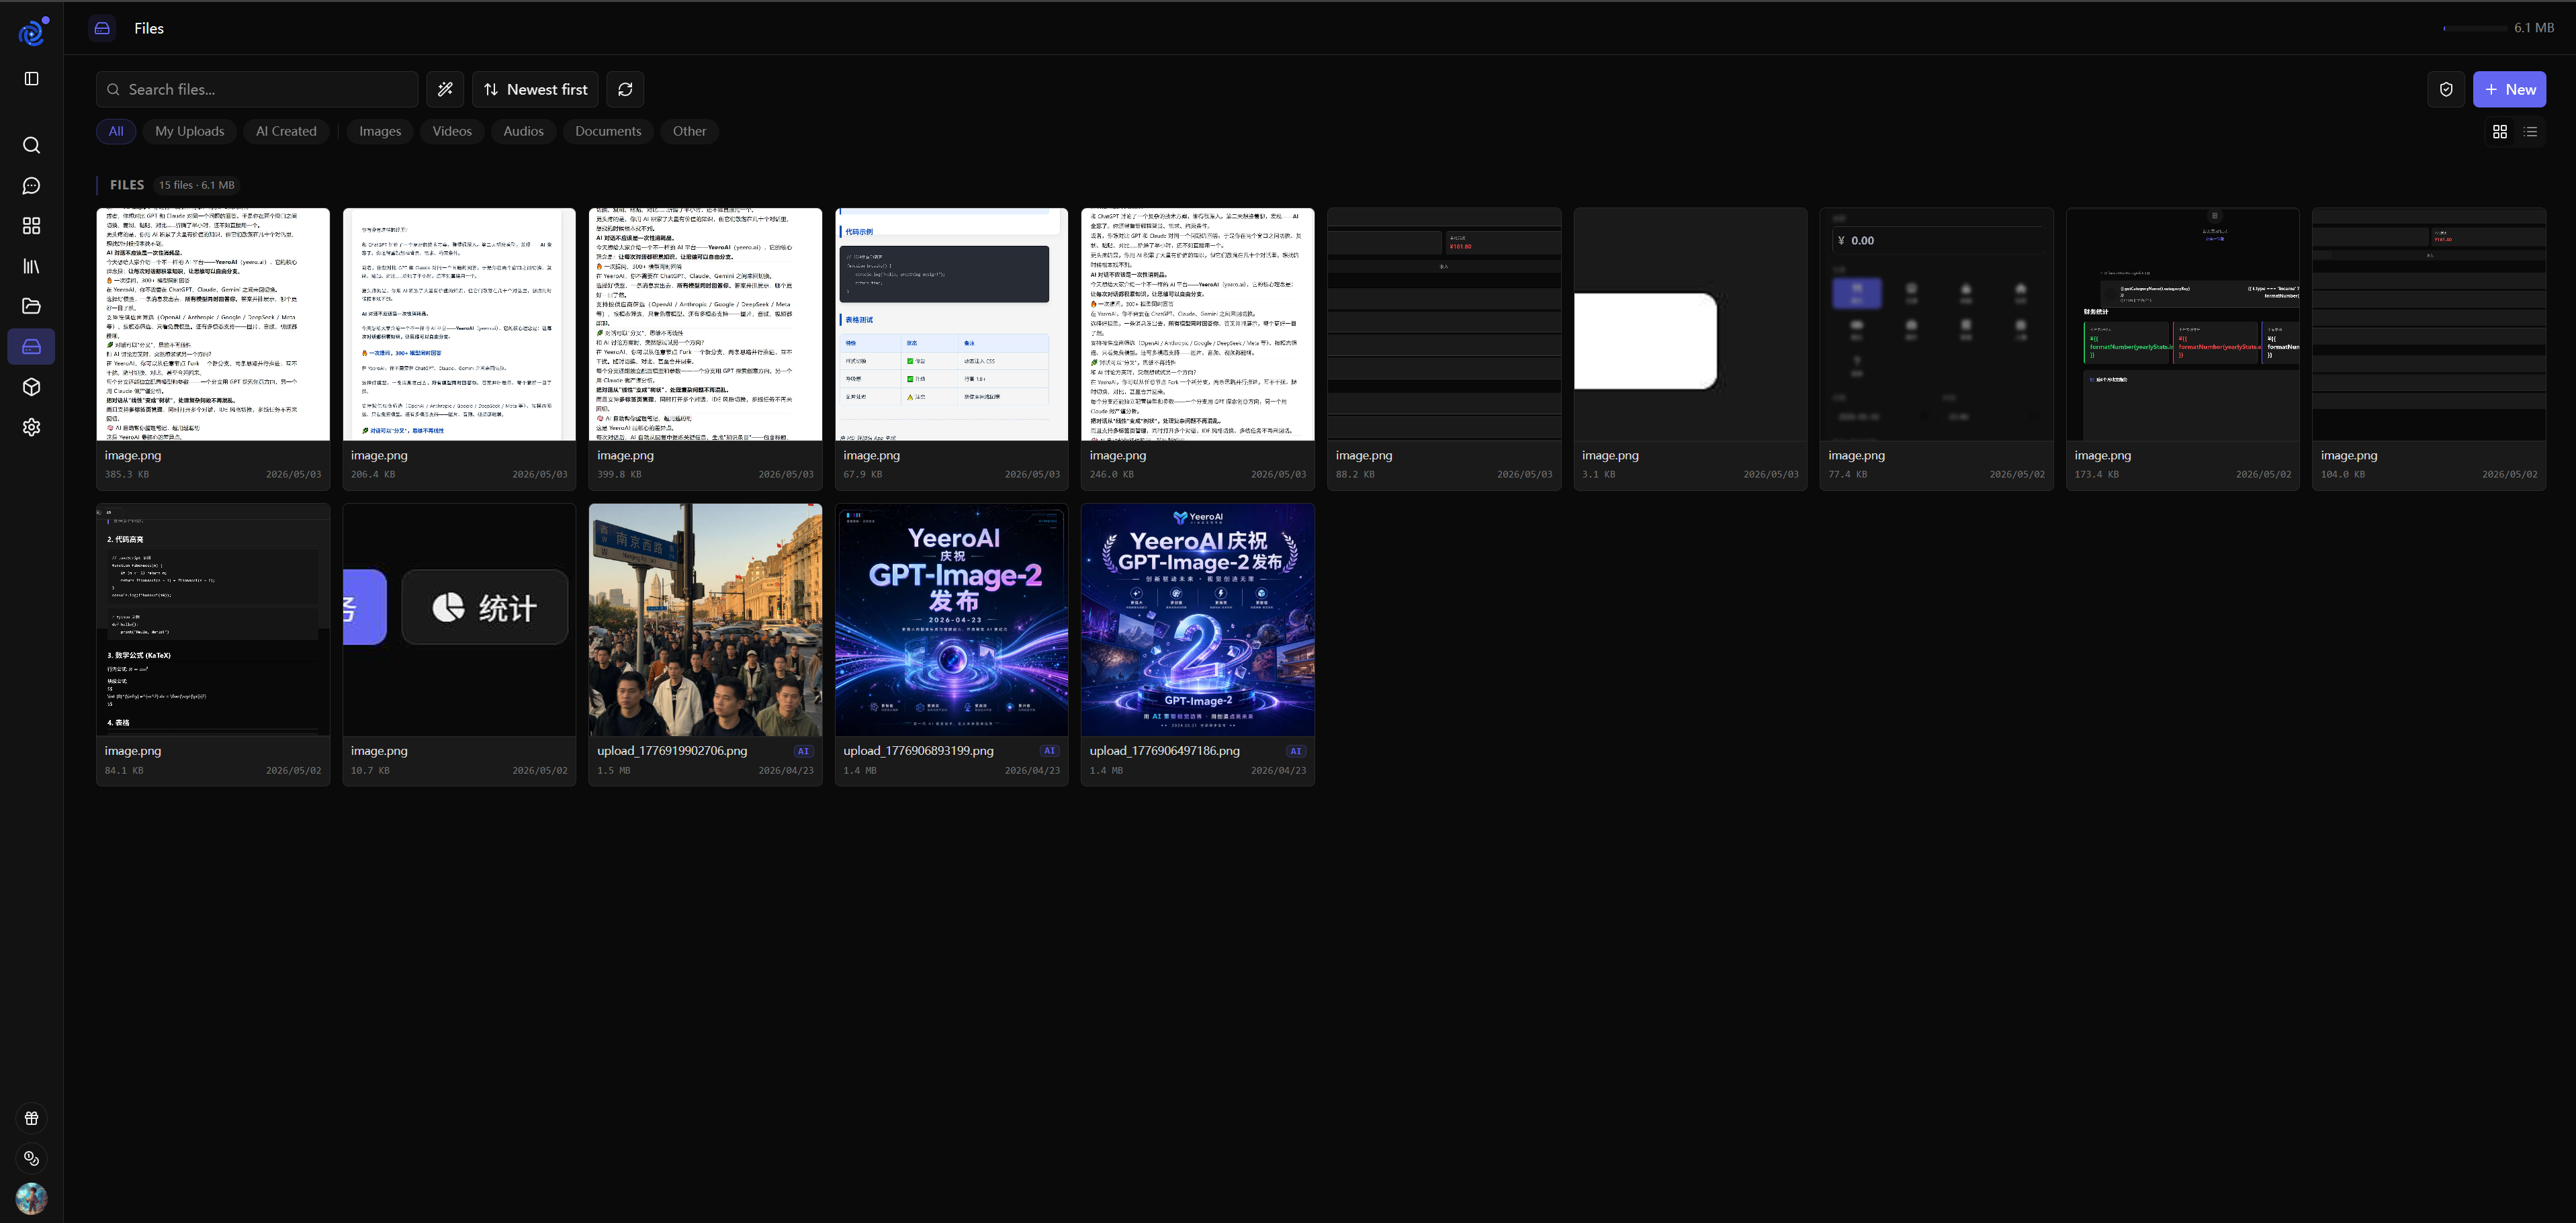Open the apps grid icon in sidebar
Image resolution: width=2576 pixels, height=1223 pixels.
tap(31, 226)
